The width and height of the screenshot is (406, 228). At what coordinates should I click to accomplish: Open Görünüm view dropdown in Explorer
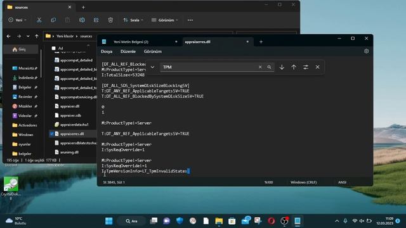(165, 20)
